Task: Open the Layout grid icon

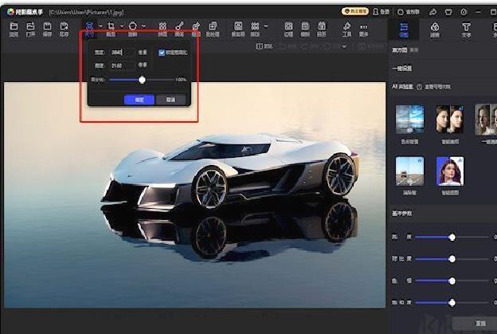Action: click(255, 26)
